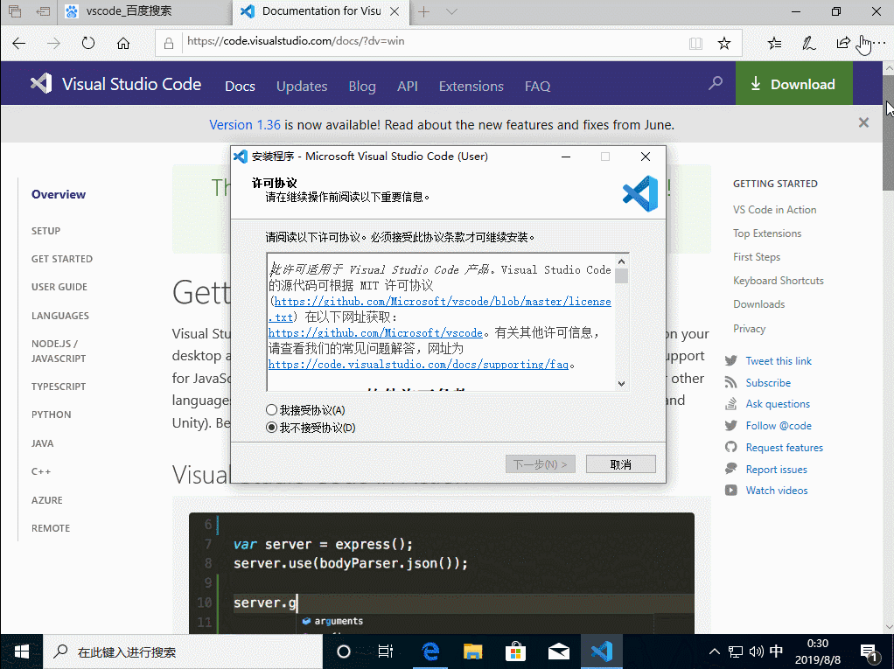
Task: Add page to favorites star icon
Action: (724, 44)
